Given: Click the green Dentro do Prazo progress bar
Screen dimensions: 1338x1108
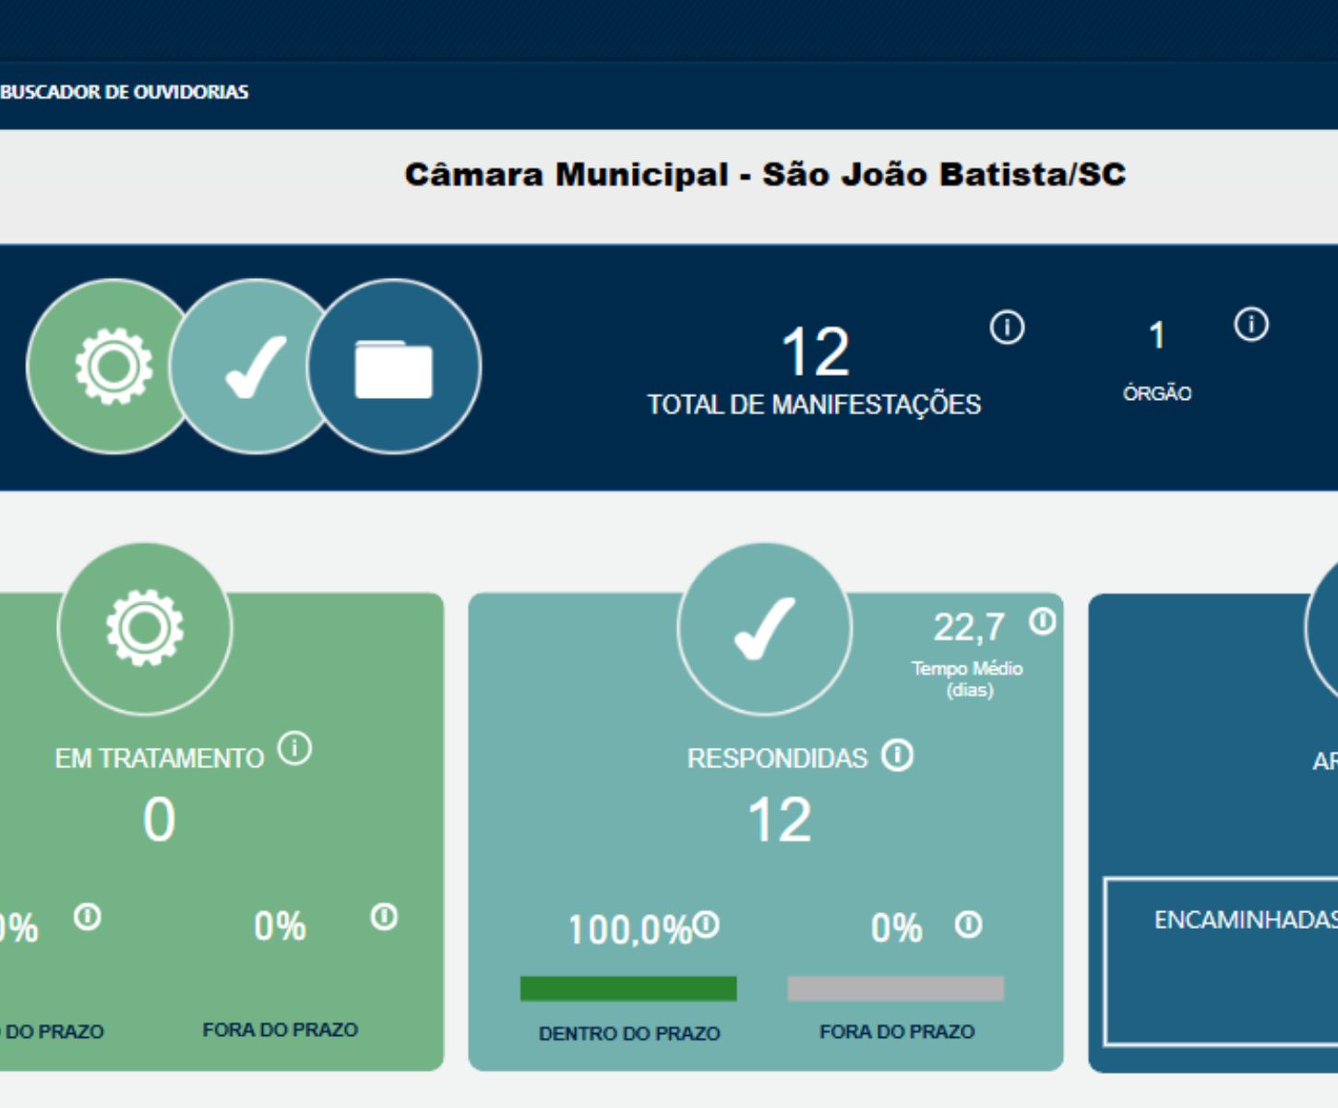Looking at the screenshot, I should point(628,989).
